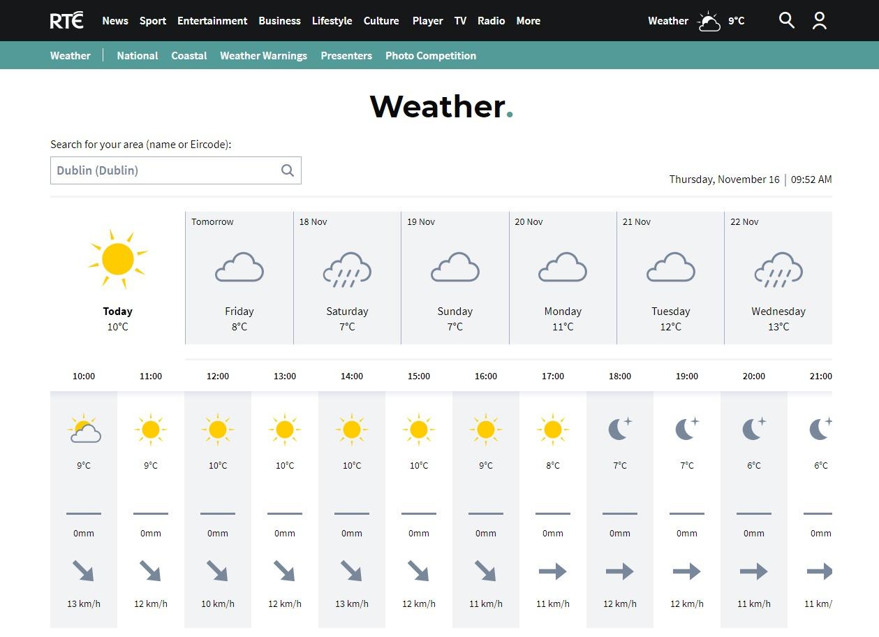Screen dimensions: 879x637
Task: Open the More navigation menu
Action: (x=528, y=21)
